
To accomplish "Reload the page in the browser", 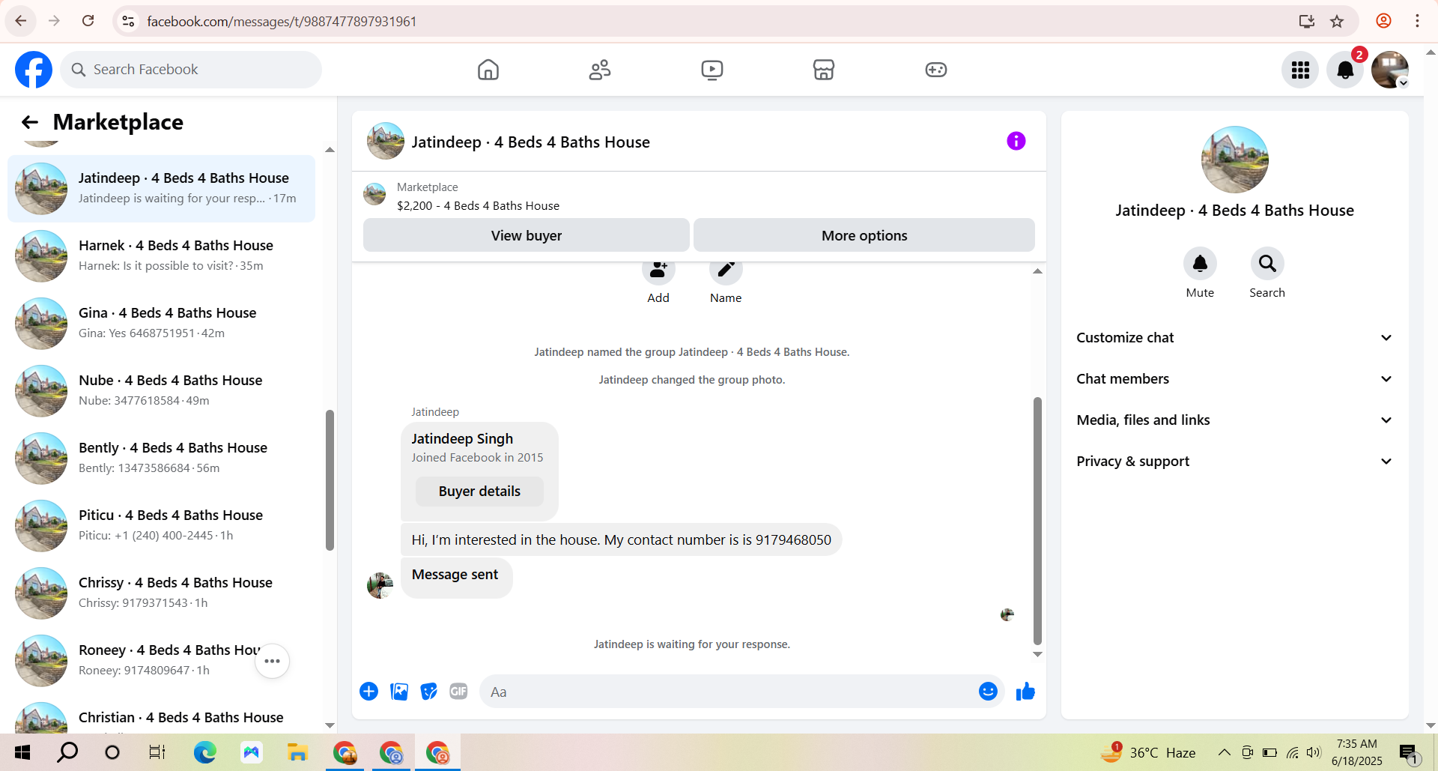I will [x=88, y=21].
